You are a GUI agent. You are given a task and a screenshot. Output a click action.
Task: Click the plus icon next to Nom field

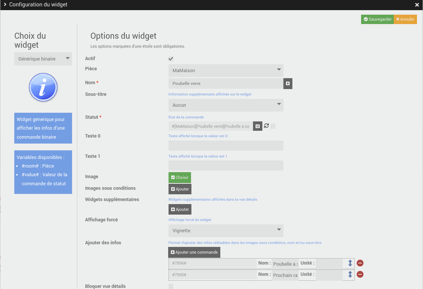288,83
